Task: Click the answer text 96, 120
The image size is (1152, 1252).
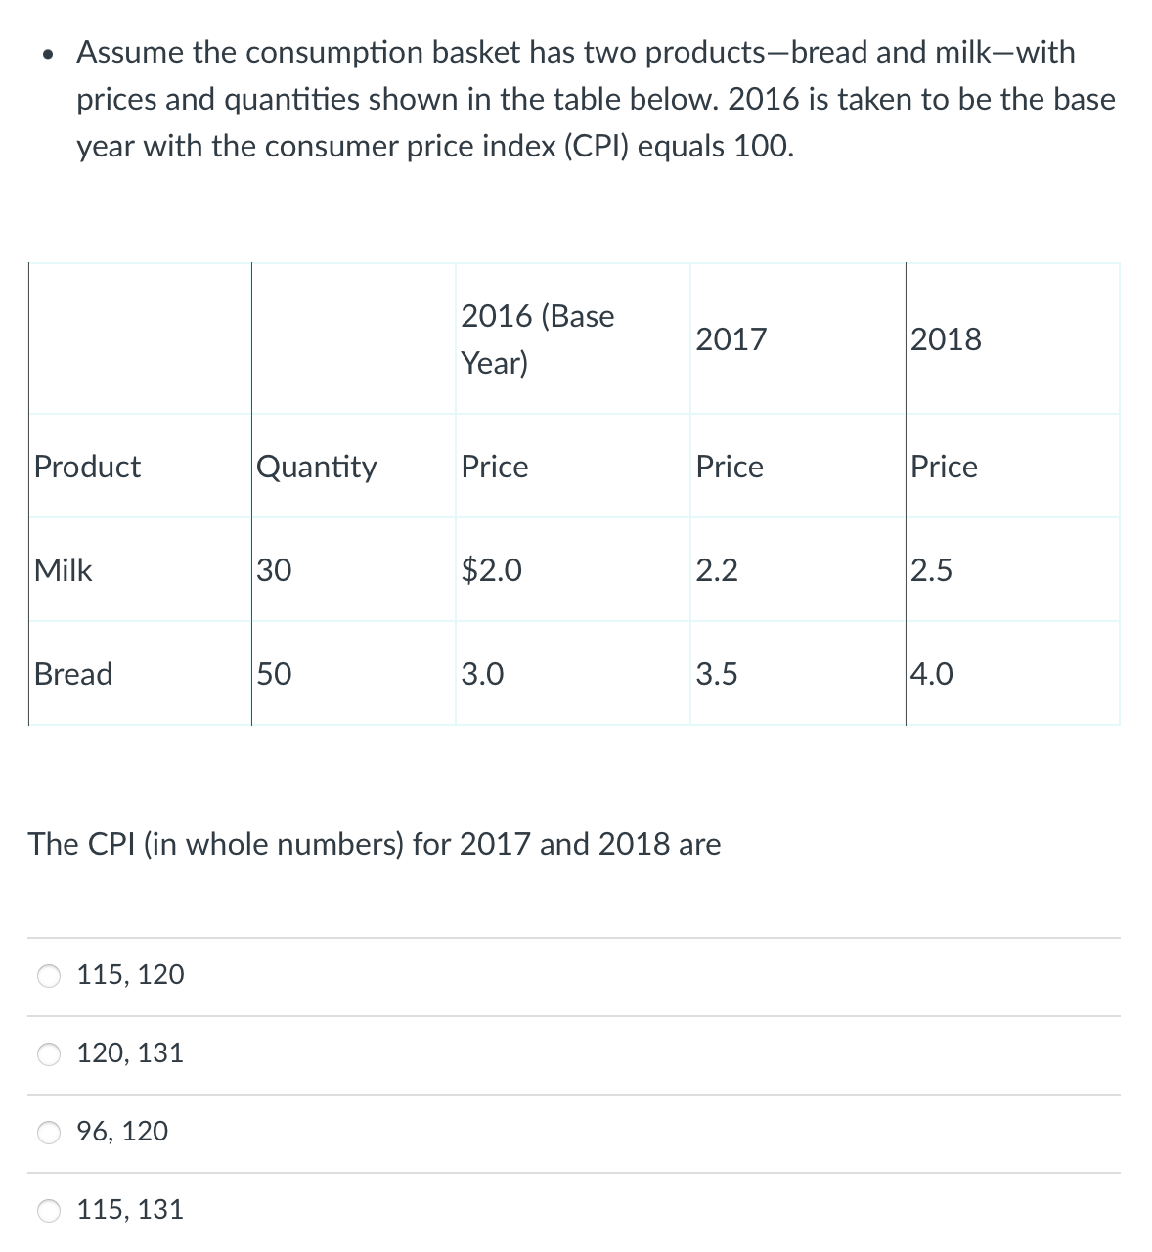Action: click(x=122, y=1131)
